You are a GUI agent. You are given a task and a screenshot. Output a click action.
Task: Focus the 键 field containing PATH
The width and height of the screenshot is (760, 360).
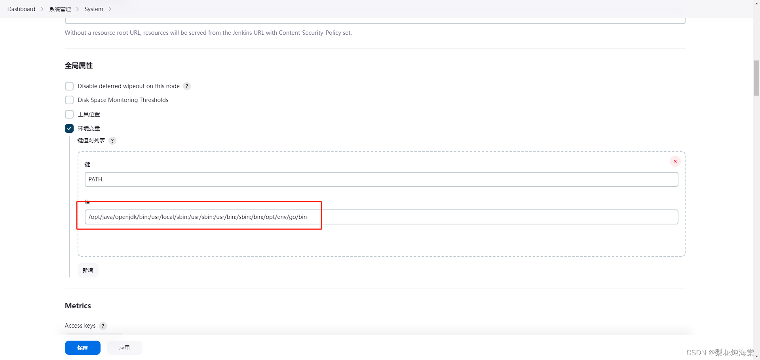(381, 179)
